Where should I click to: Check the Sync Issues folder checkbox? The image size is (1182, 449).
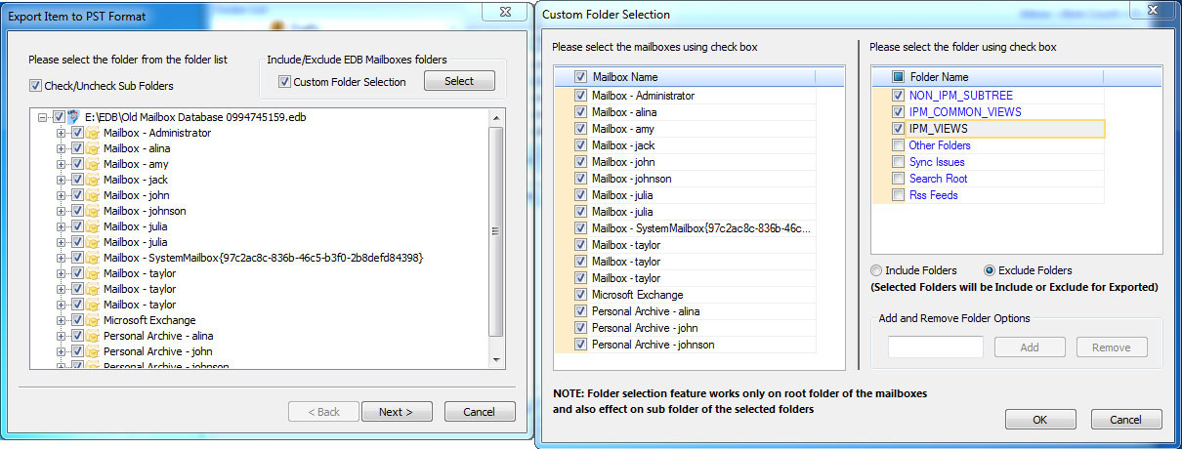(898, 162)
